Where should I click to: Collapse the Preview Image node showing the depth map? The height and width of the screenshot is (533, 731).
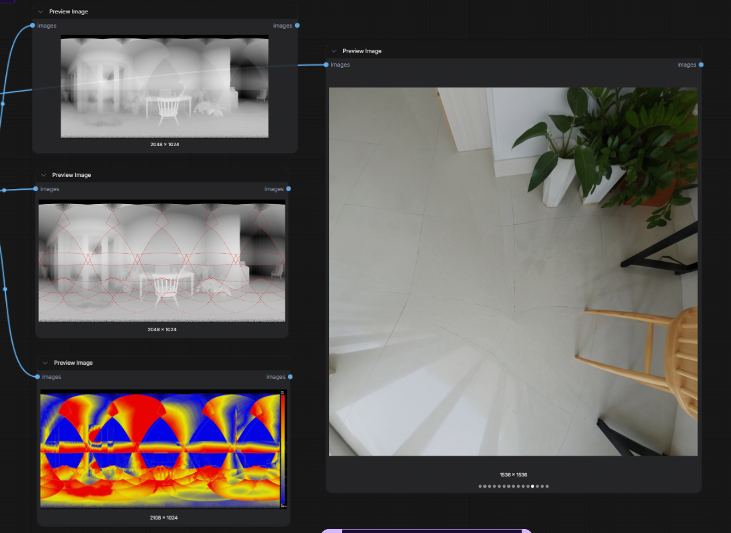40,11
